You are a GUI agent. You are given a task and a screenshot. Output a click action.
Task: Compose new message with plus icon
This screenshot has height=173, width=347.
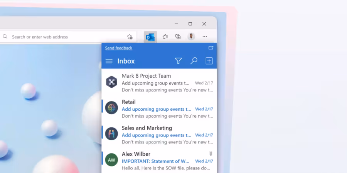(x=209, y=61)
